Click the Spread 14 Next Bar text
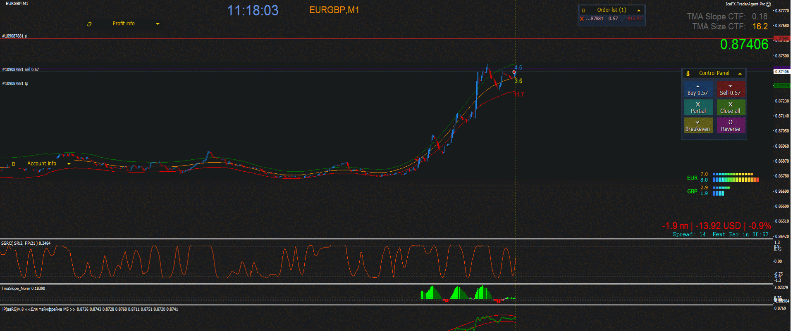Image resolution: width=793 pixels, height=331 pixels. (x=721, y=234)
